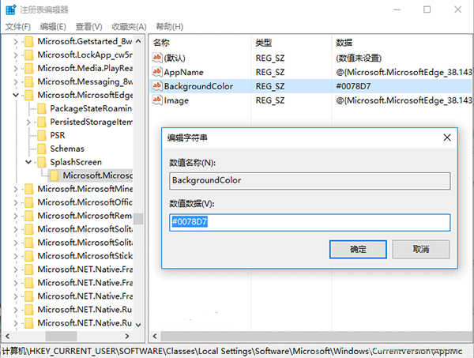
Task: Select the AppName string value icon
Action: [x=156, y=71]
